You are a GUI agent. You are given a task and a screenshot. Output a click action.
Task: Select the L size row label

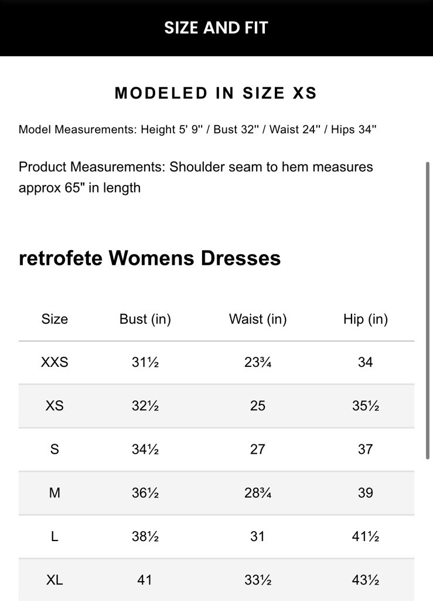[x=54, y=536]
